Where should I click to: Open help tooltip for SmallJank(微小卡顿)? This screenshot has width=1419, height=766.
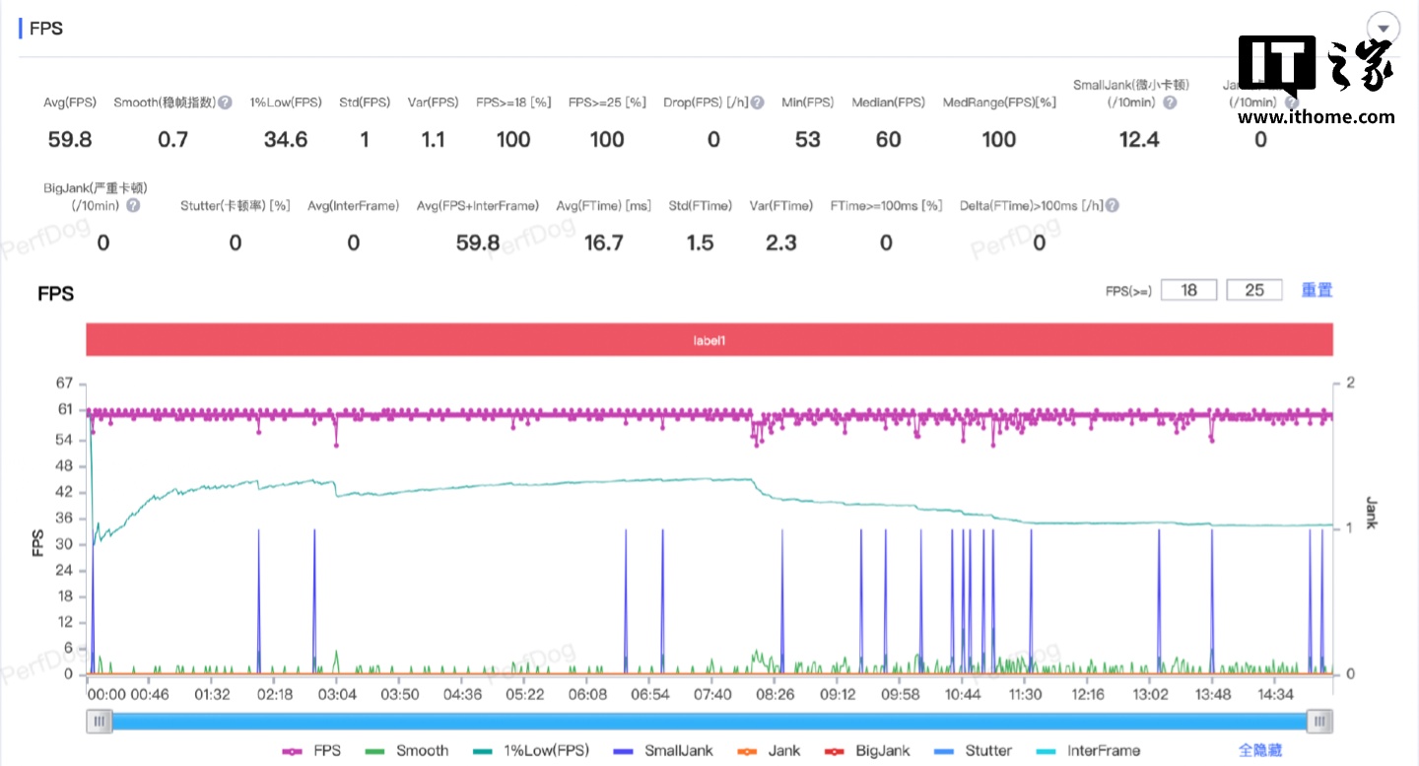point(1170,103)
